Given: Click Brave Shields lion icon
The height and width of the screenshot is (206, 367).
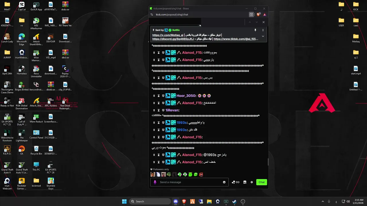Looking at the screenshot, I should [x=258, y=15].
